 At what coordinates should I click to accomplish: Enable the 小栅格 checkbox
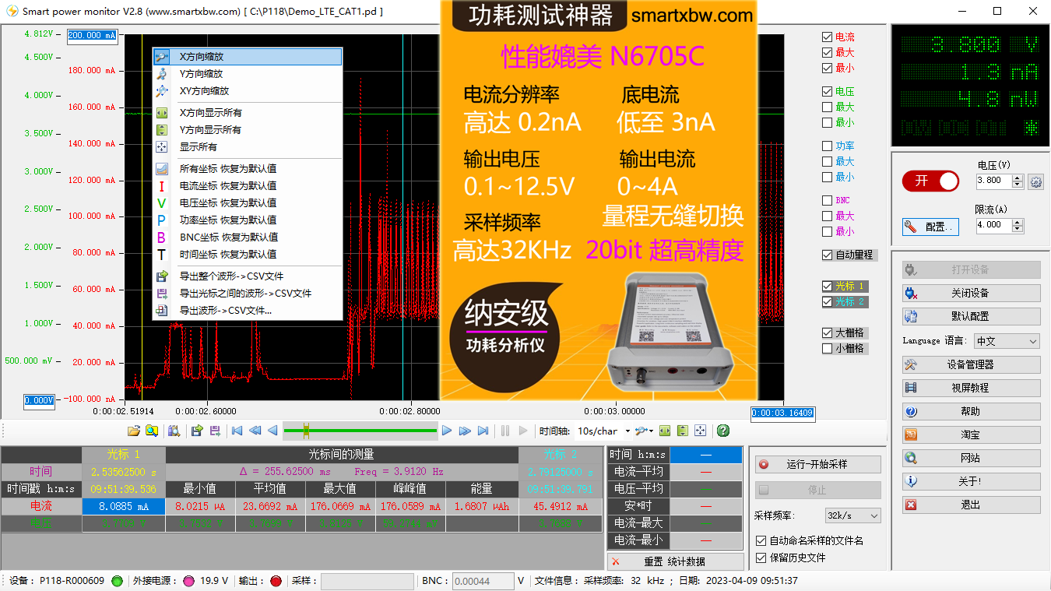(828, 349)
